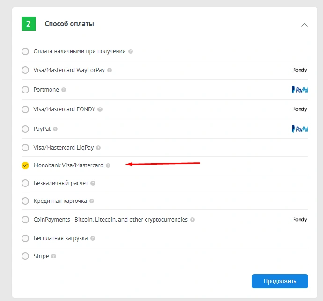
Task: Select Оплата наличными при получении radio button
Action: point(25,51)
